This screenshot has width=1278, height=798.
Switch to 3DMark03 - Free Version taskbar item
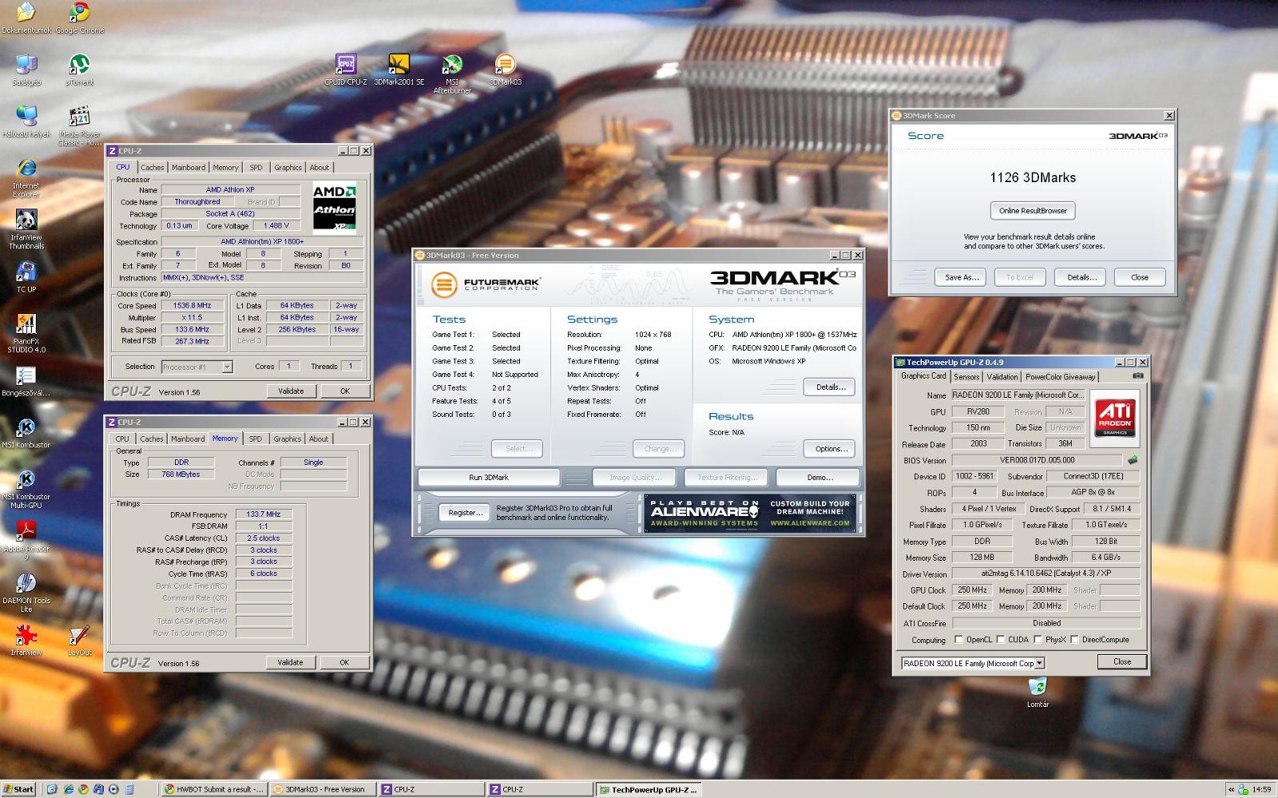[x=323, y=789]
